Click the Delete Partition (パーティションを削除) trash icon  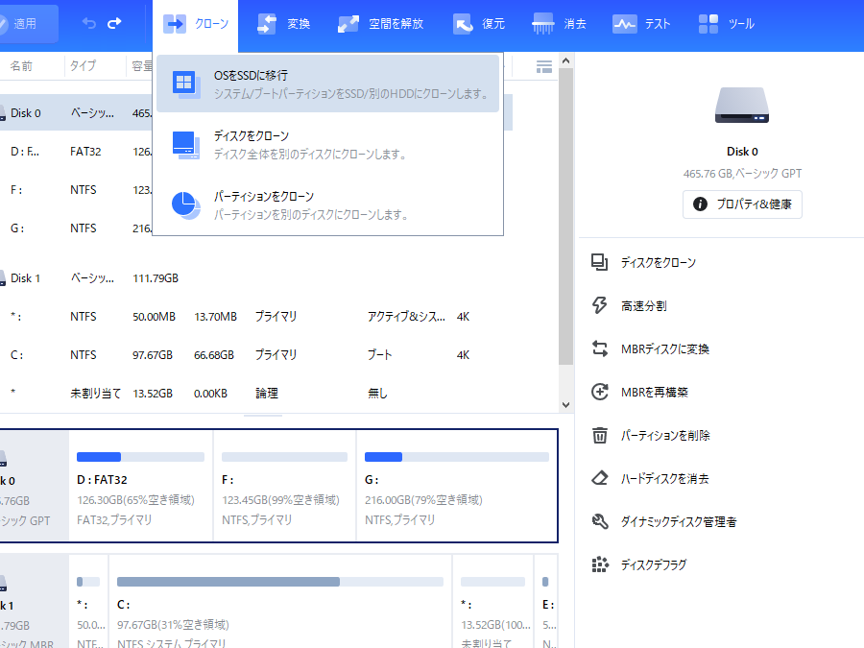[x=600, y=435]
